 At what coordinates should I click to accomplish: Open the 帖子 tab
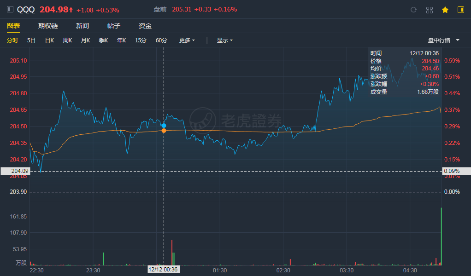(114, 26)
